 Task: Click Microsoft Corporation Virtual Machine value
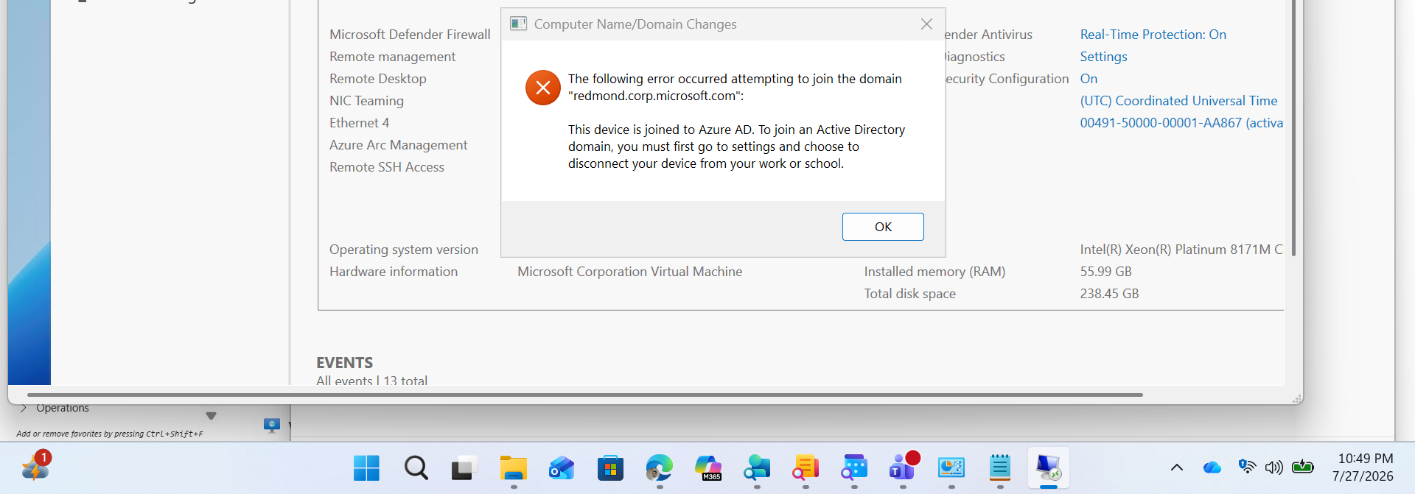coord(629,272)
